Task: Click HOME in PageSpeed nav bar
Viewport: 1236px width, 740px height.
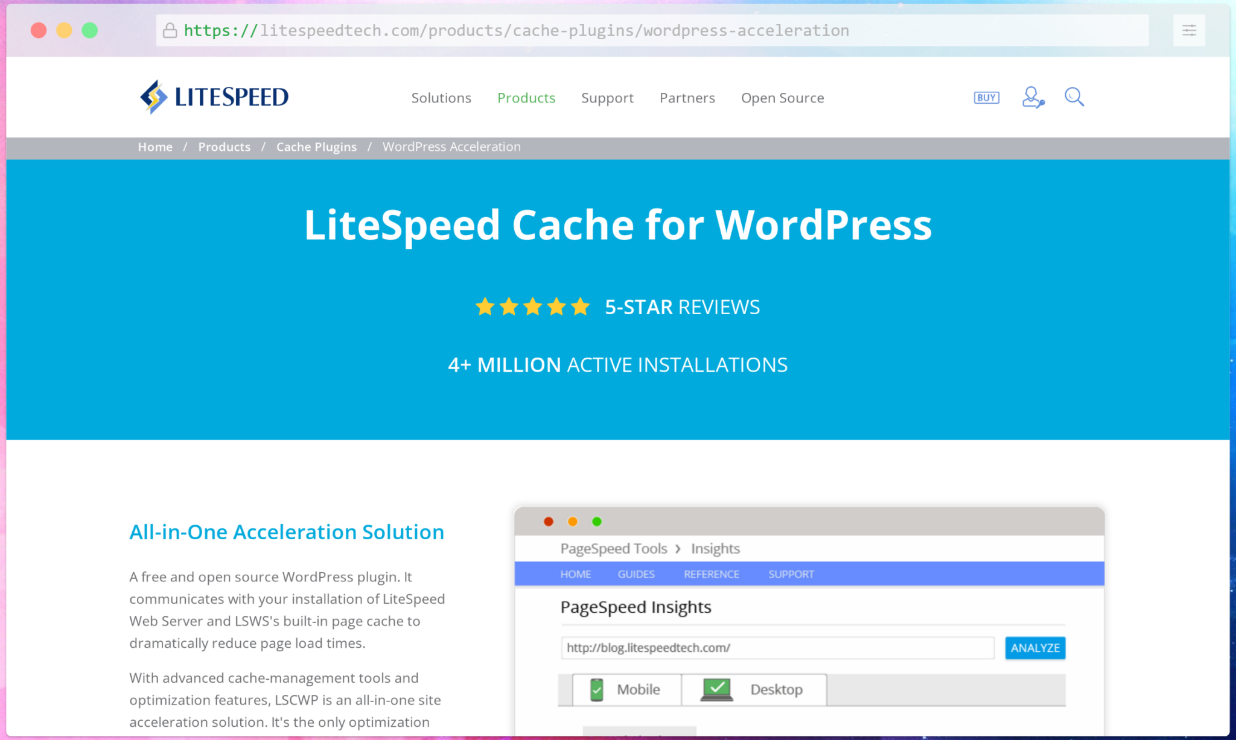Action: pyautogui.click(x=576, y=574)
